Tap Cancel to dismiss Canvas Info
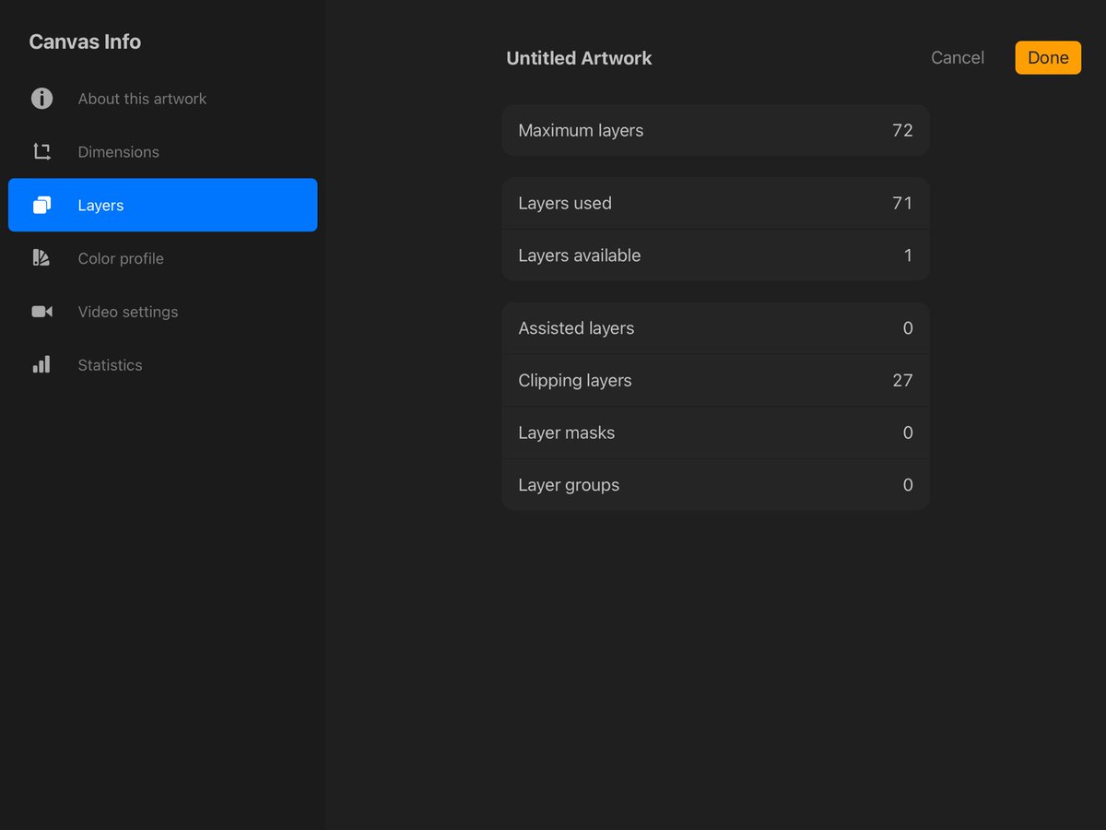The width and height of the screenshot is (1106, 830). pyautogui.click(x=958, y=57)
